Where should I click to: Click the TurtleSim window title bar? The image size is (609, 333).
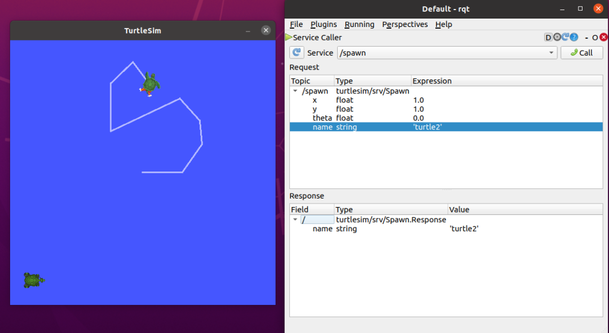pos(143,30)
